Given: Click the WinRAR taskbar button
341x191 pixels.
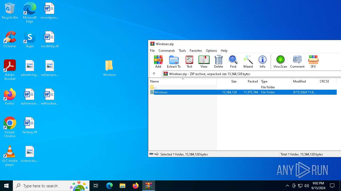Looking at the screenshot, I should pyautogui.click(x=148, y=186).
